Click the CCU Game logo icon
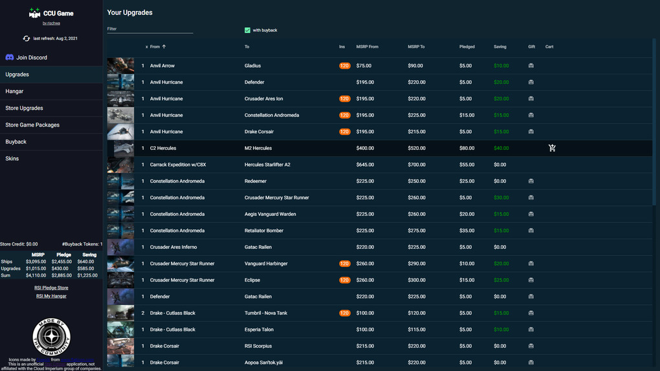This screenshot has height=371, width=660. [35, 14]
